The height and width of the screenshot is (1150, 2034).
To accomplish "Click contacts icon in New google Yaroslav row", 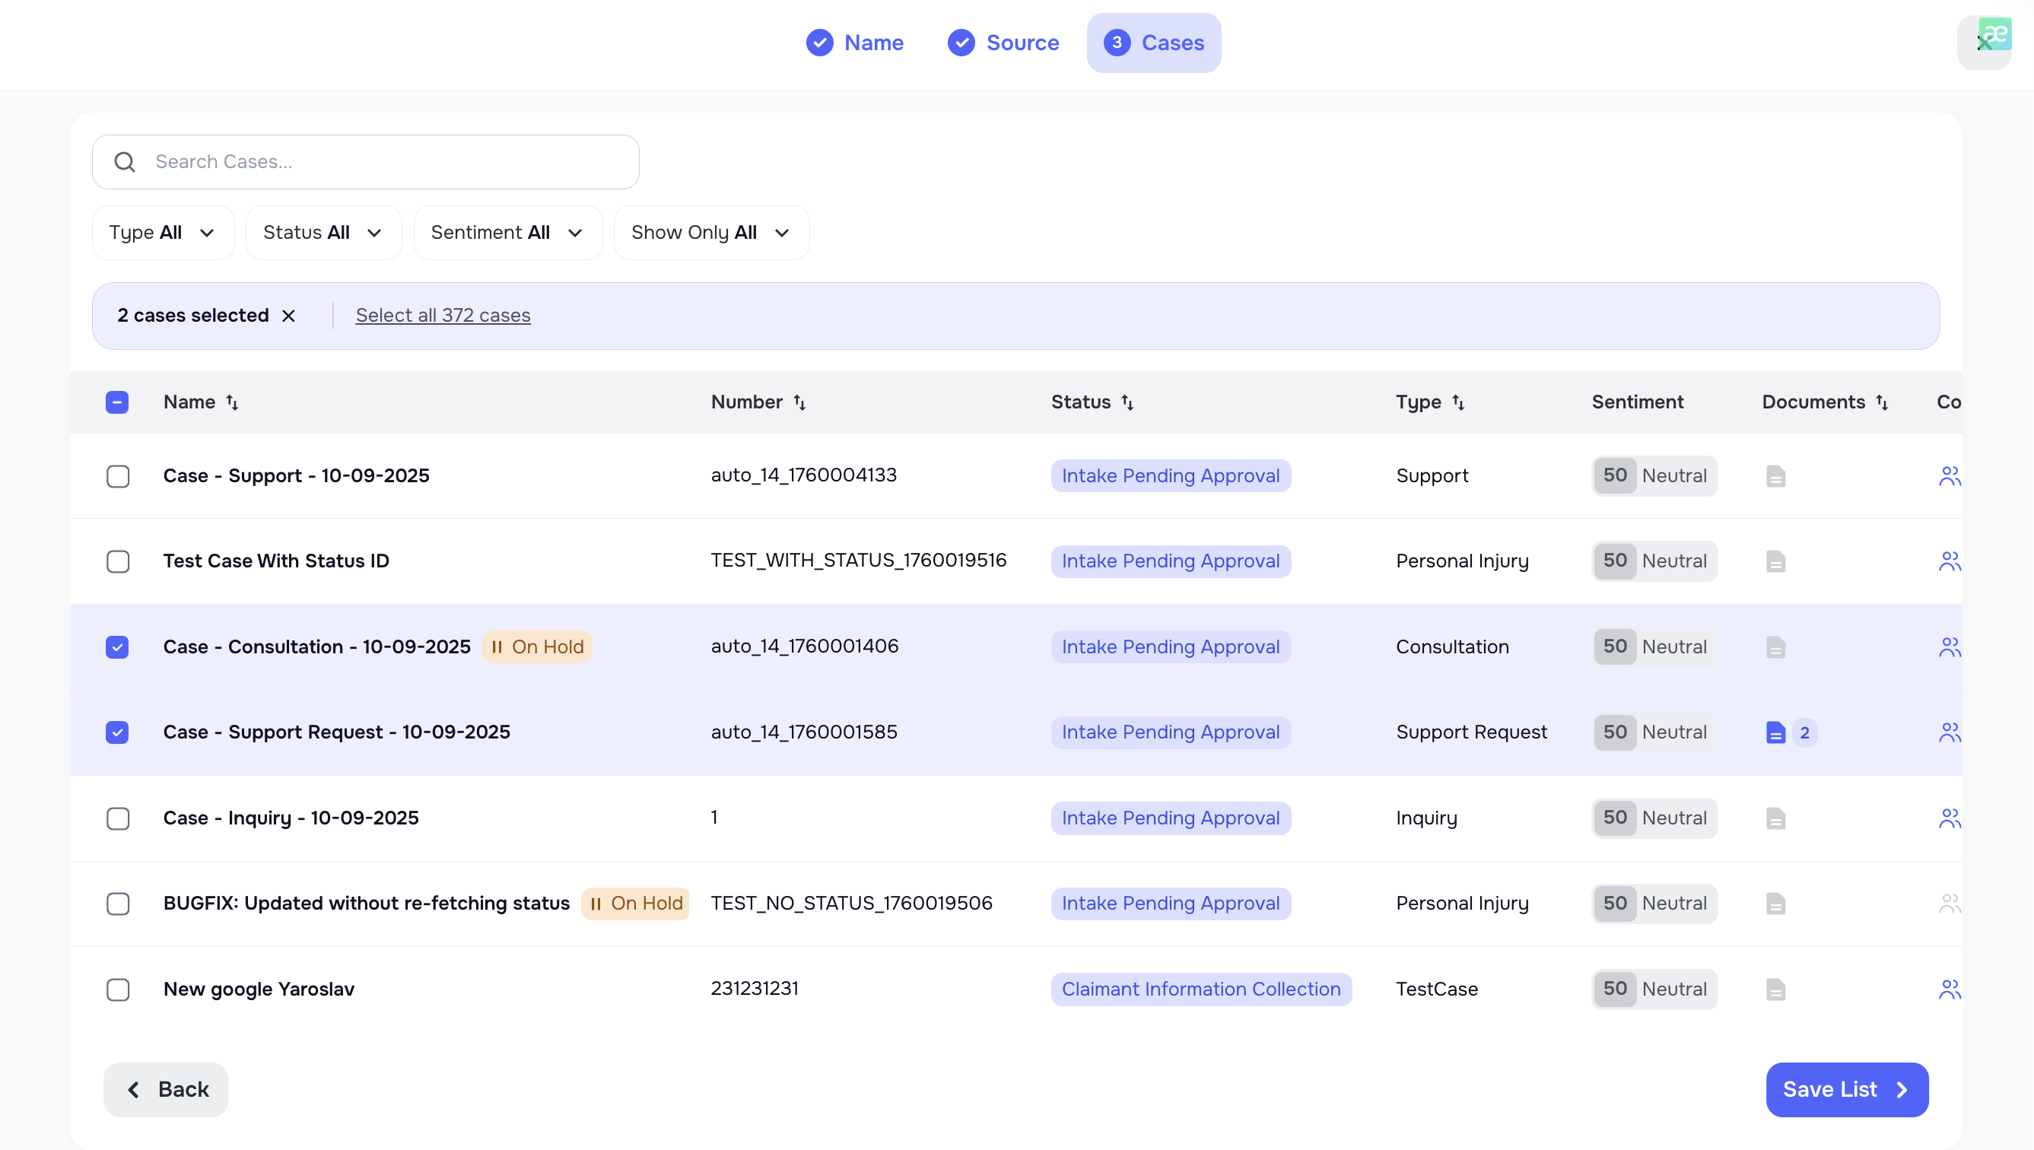I will pyautogui.click(x=1949, y=990).
